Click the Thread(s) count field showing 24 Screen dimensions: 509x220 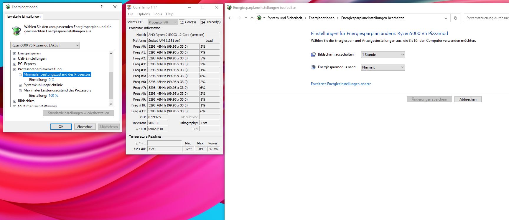click(x=203, y=22)
